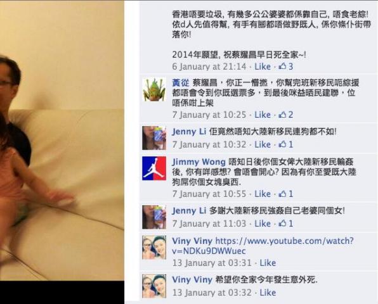Open Viny Viny avatar beside YouTube link
Viewport: 378px width, 304px height.
(x=154, y=248)
